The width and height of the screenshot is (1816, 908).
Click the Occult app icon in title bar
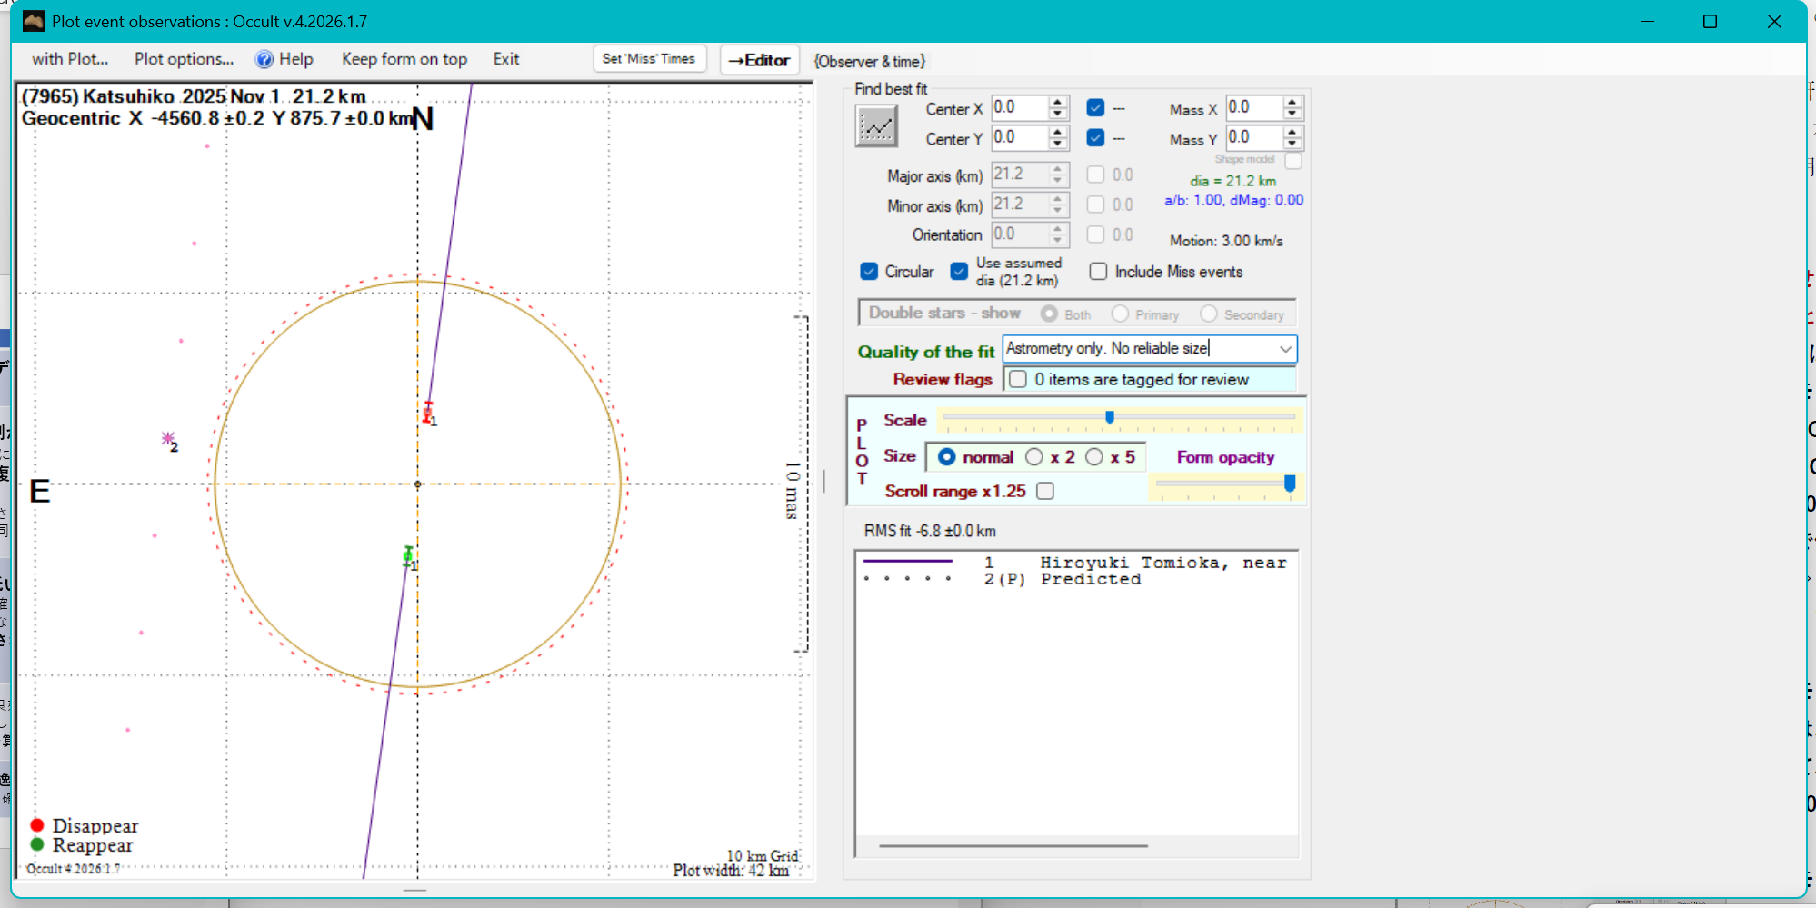(x=34, y=21)
